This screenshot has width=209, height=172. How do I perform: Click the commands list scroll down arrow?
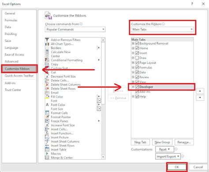point(103,157)
